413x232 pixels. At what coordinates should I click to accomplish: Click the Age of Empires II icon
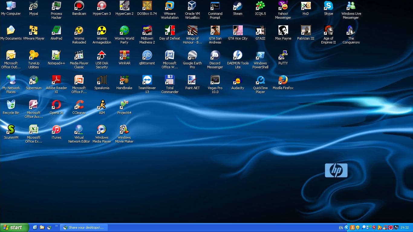(x=328, y=31)
